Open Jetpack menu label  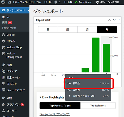[11, 41]
